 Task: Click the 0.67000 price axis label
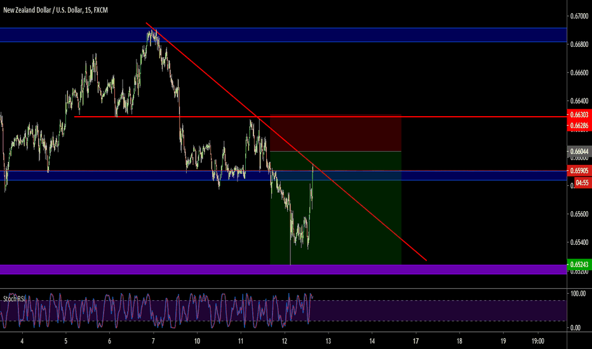[x=579, y=16]
